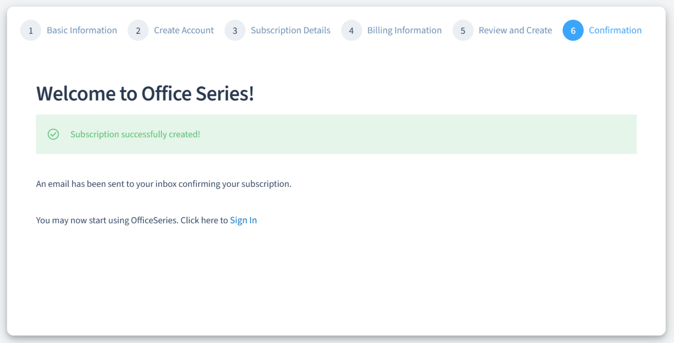This screenshot has width=674, height=343.
Task: Click the email confirmation sentence
Action: point(164,184)
